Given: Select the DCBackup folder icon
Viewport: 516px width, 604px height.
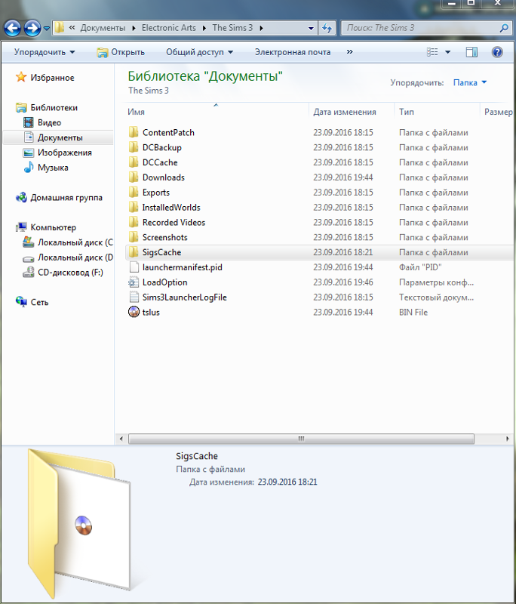Looking at the screenshot, I should 134,147.
